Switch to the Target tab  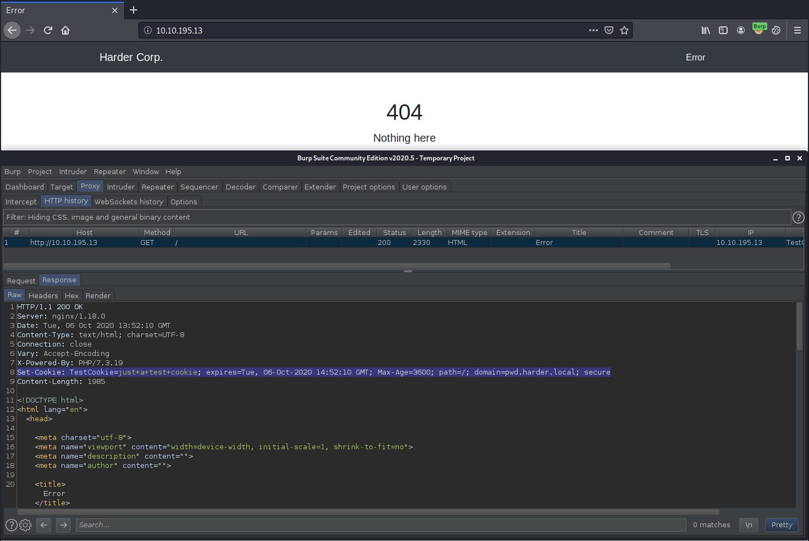(62, 187)
